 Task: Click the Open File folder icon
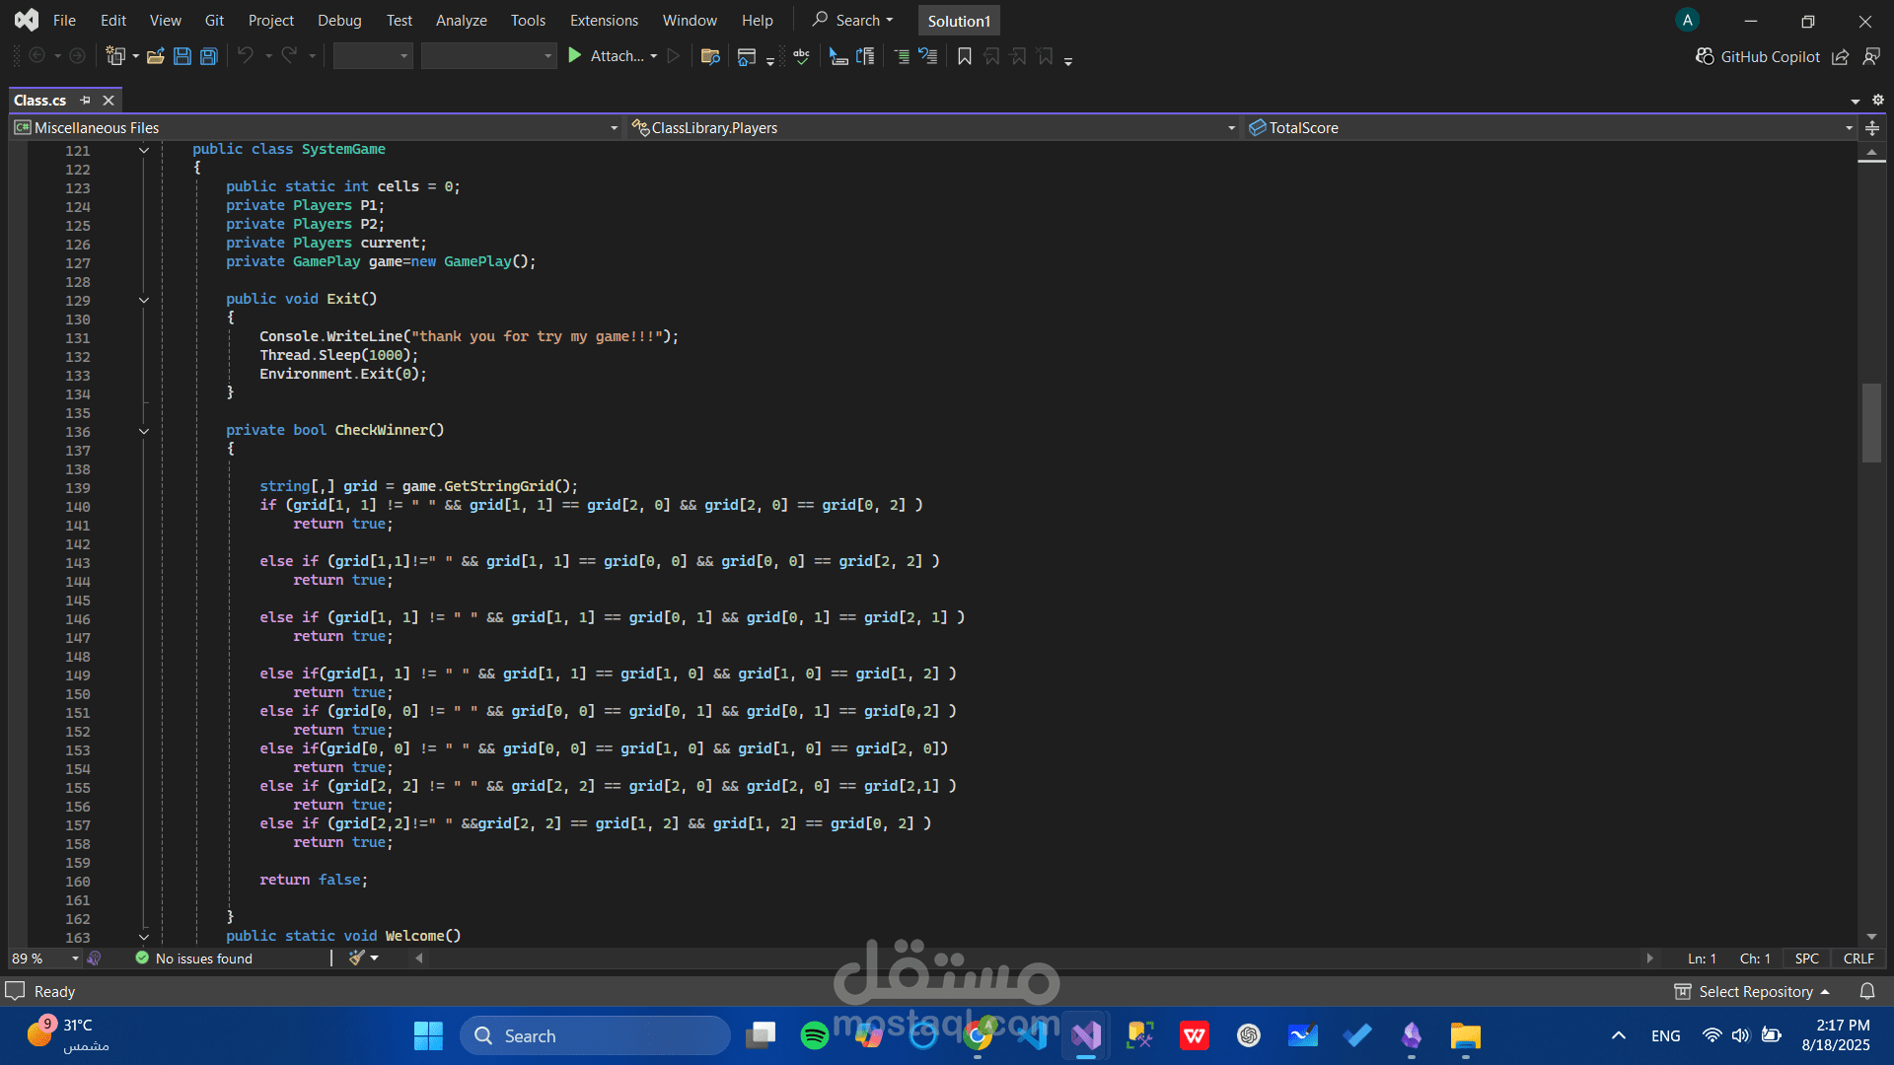tap(155, 56)
